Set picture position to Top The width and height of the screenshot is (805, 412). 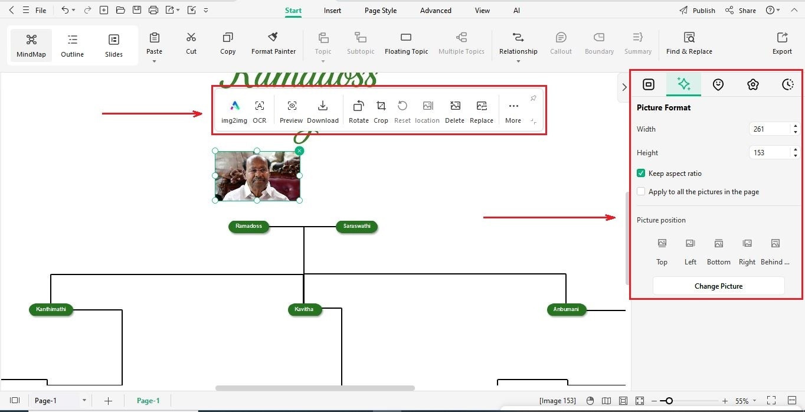coord(662,251)
